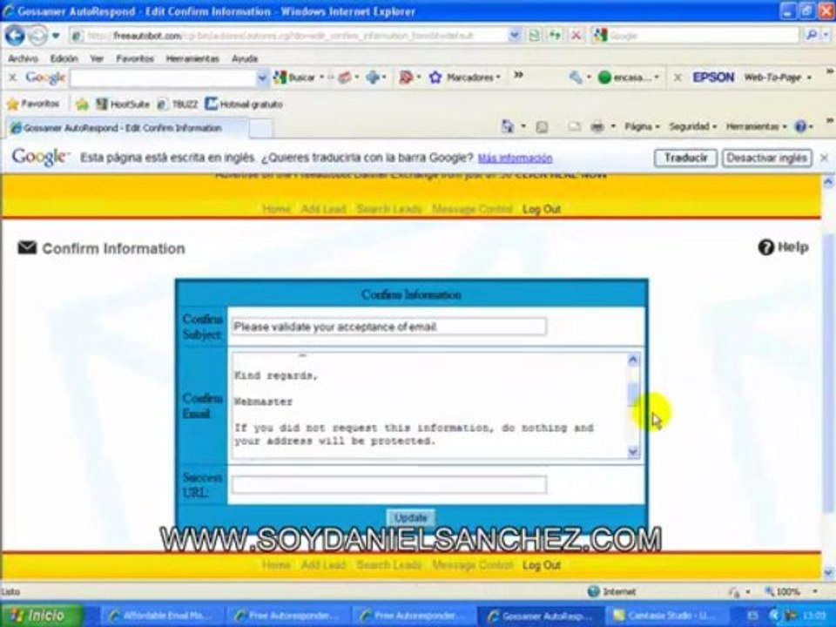Open the Ayuda menu

[x=245, y=58]
